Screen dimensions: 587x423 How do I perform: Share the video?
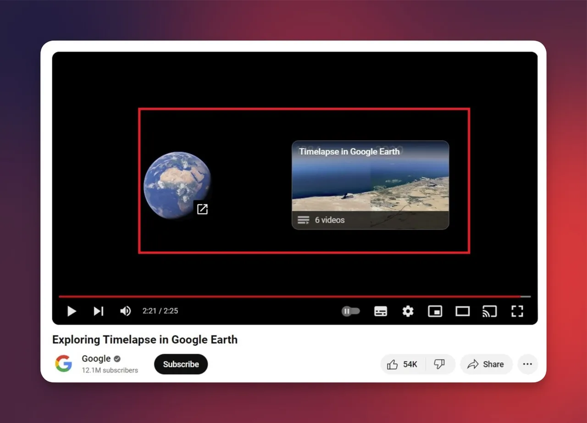pos(486,364)
